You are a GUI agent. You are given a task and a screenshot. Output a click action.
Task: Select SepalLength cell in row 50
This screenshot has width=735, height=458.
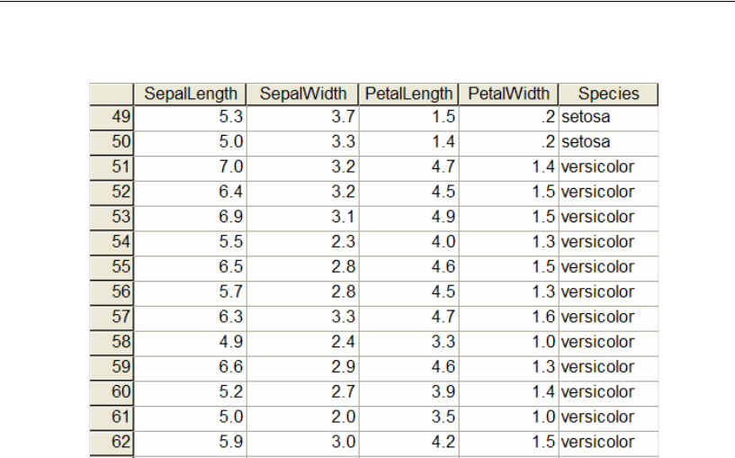tap(191, 142)
